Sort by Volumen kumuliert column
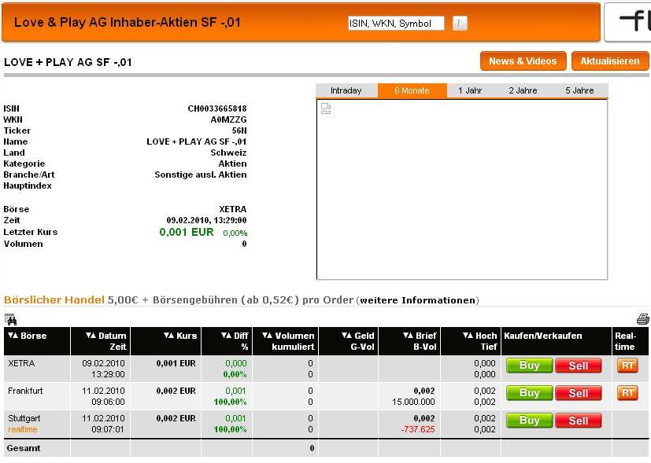Screen dimensions: 651x463 [x=268, y=336]
